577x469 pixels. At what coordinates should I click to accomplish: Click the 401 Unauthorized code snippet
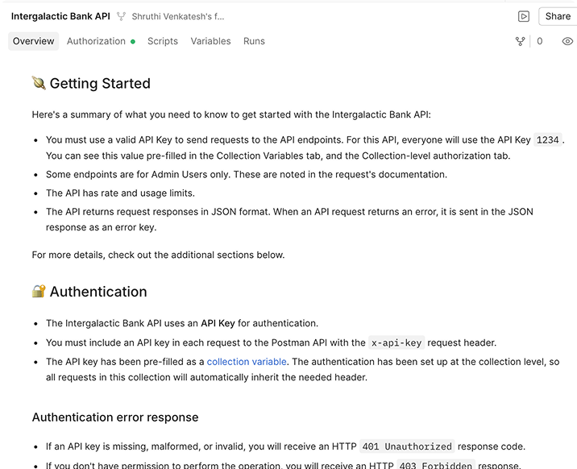407,446
